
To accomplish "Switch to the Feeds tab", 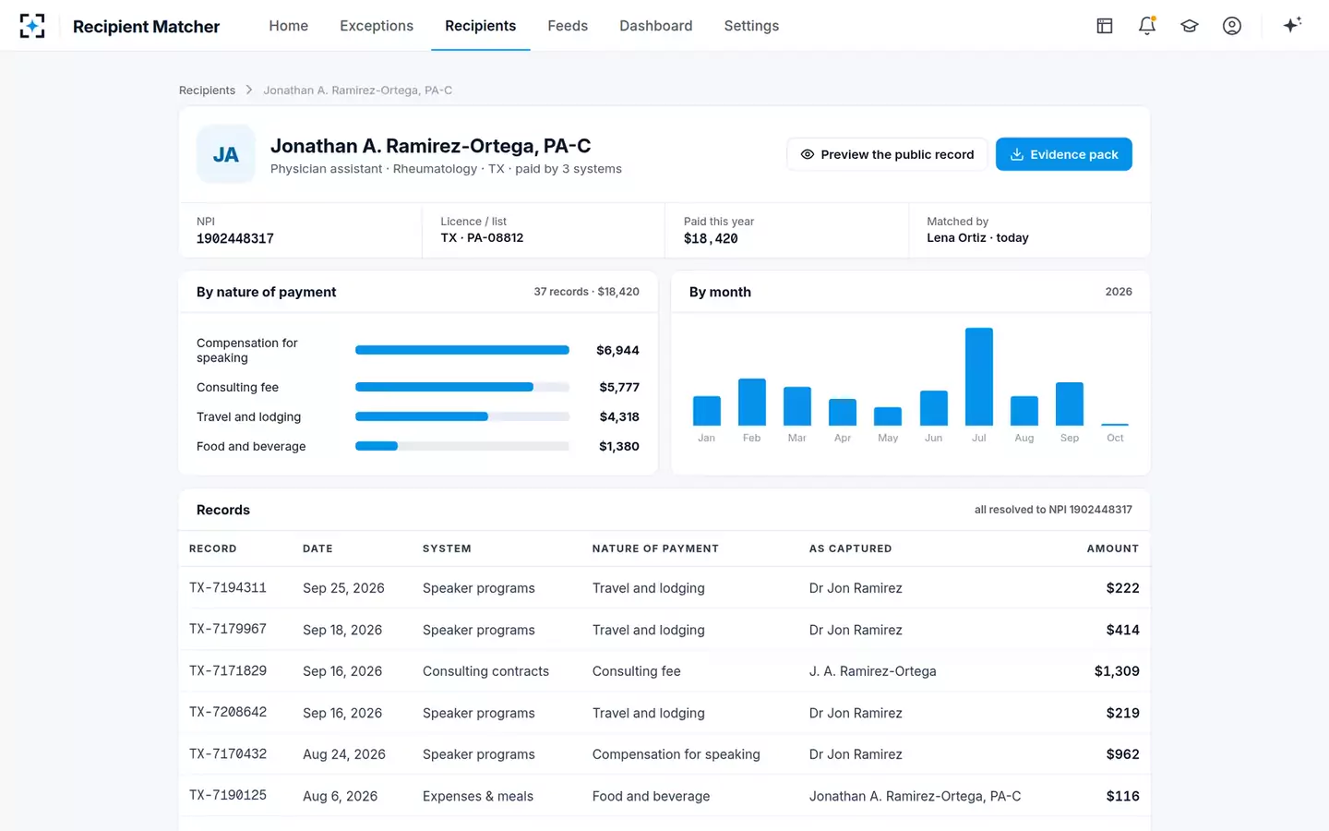I will tap(568, 26).
